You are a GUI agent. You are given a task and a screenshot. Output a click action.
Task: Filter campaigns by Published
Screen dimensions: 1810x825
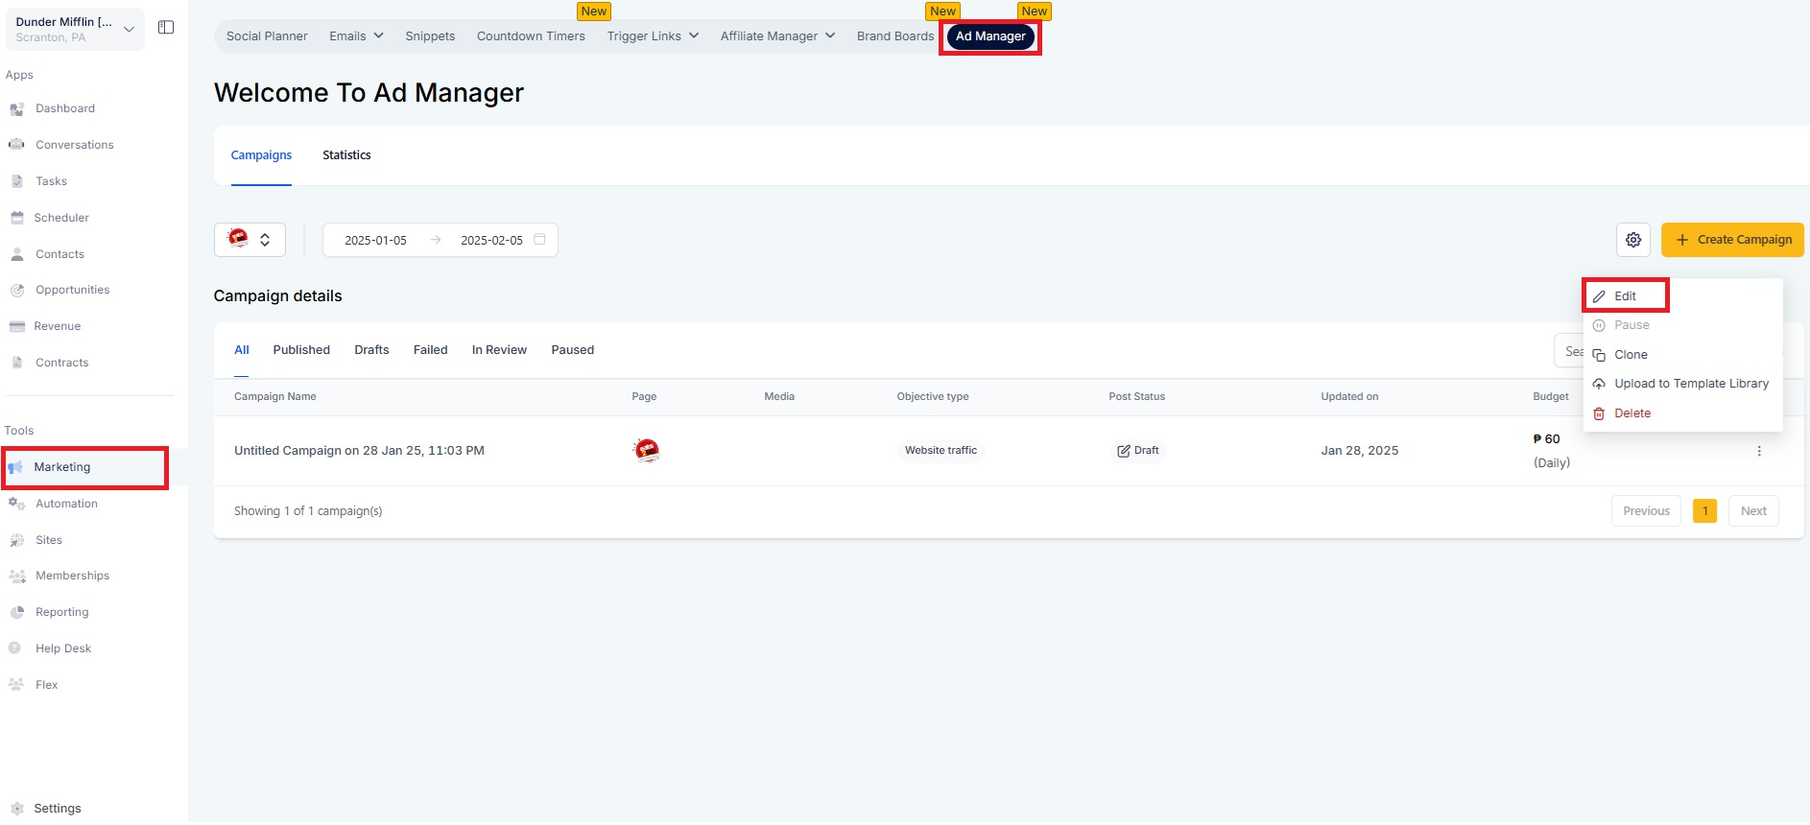coord(301,350)
